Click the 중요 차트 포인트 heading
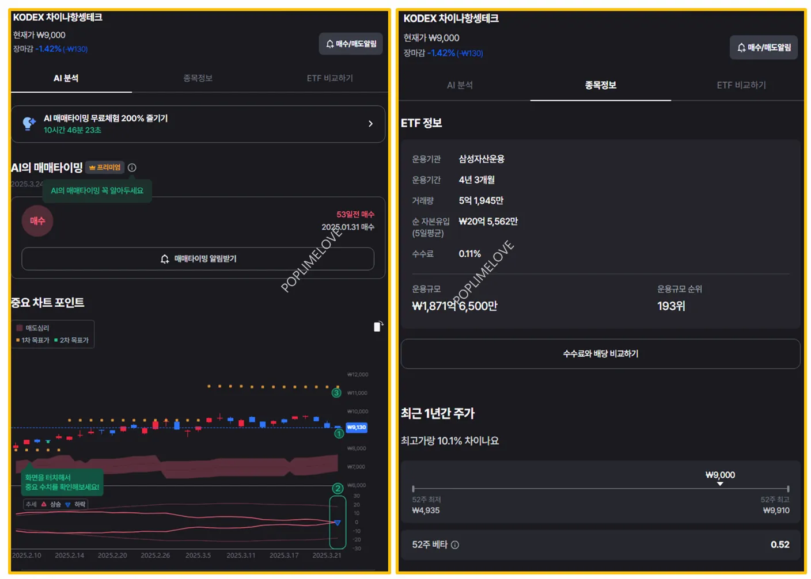This screenshot has width=811, height=579. [47, 303]
